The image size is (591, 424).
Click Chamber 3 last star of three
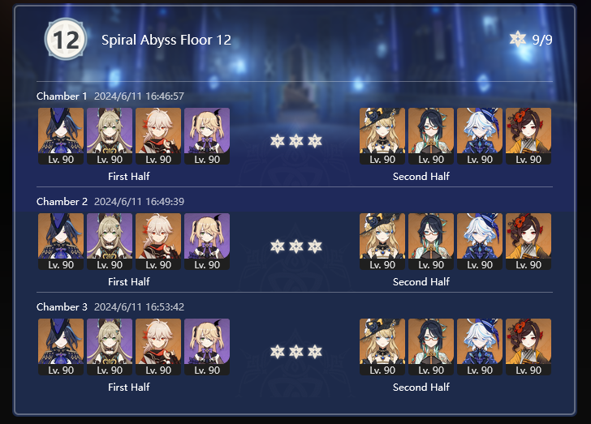click(x=315, y=352)
